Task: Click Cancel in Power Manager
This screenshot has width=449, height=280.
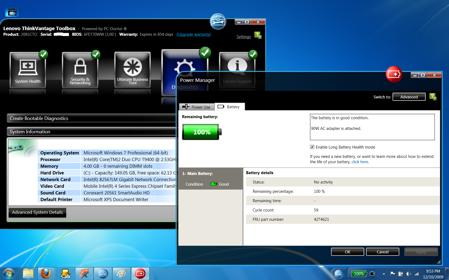Action: coord(382,252)
